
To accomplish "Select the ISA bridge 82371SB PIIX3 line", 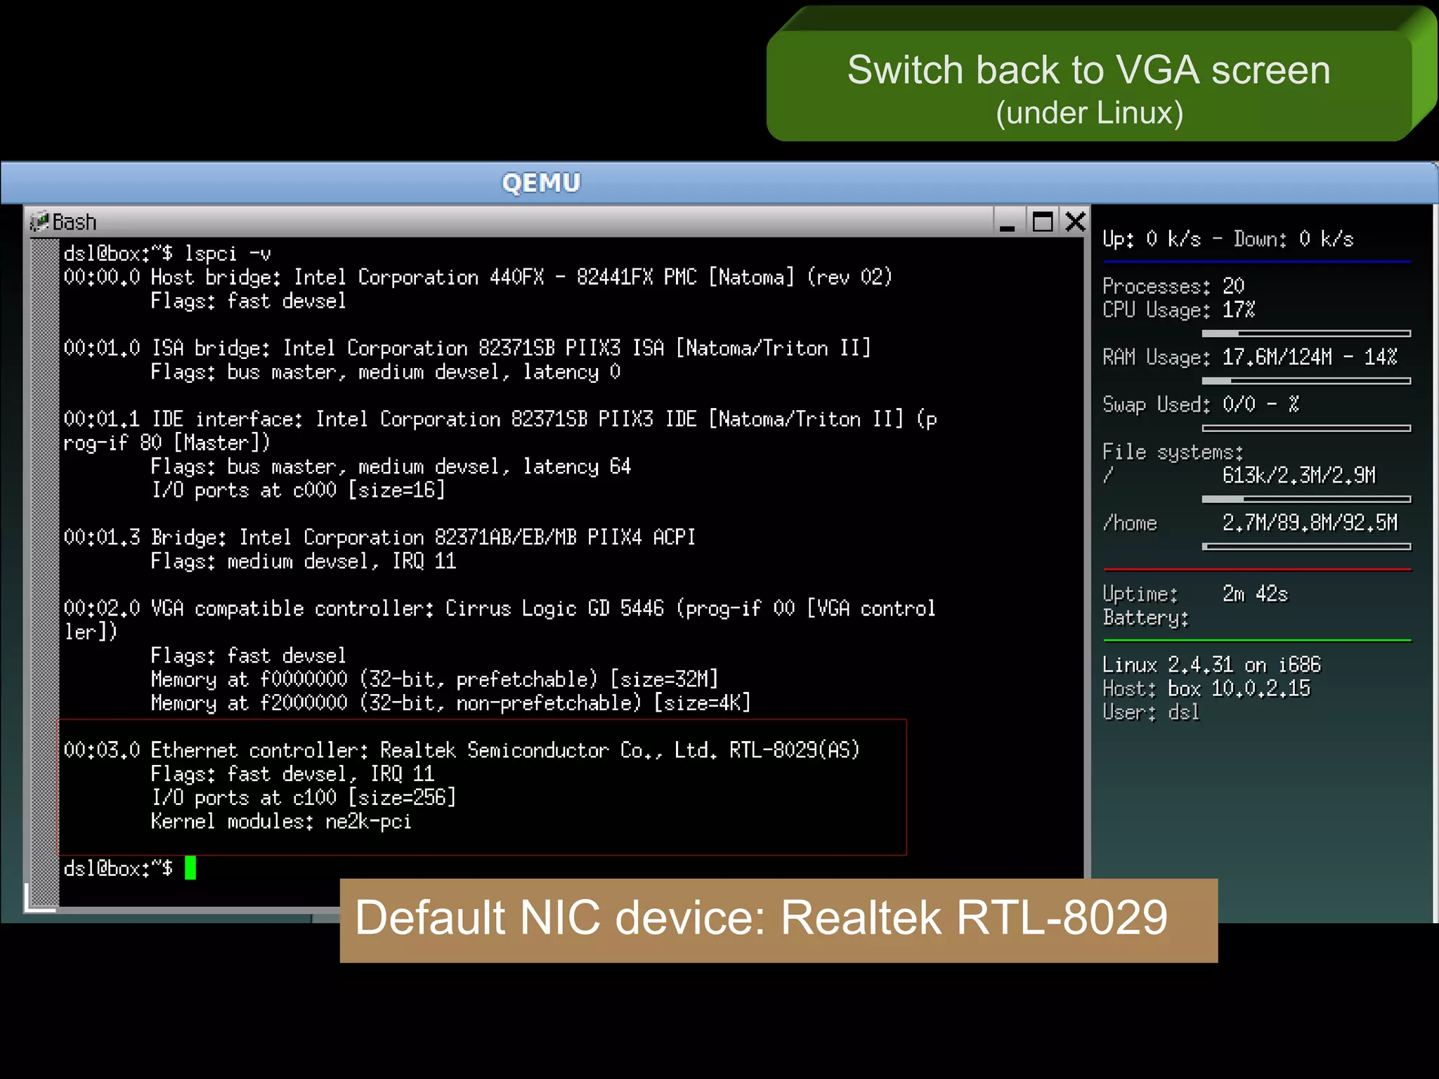I will 467,348.
